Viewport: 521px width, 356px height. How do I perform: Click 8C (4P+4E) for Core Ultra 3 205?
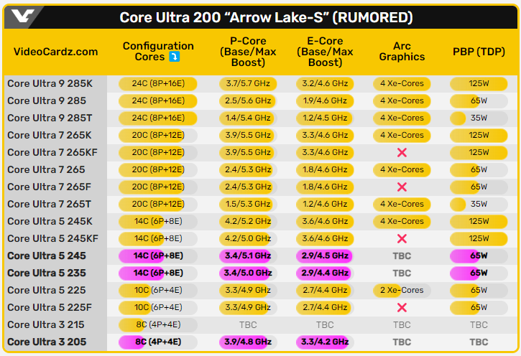[x=158, y=342]
